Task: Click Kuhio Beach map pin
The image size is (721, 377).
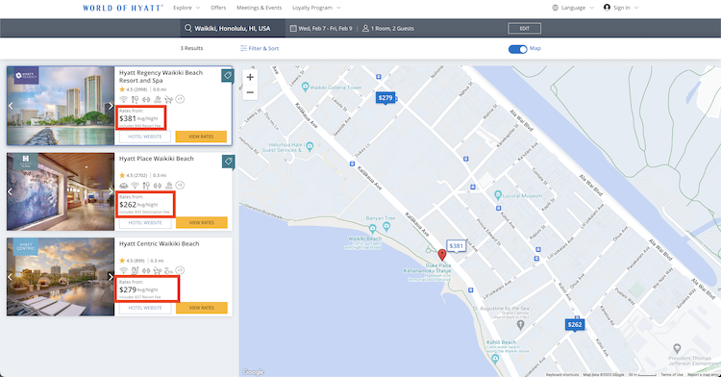Action: [x=495, y=358]
